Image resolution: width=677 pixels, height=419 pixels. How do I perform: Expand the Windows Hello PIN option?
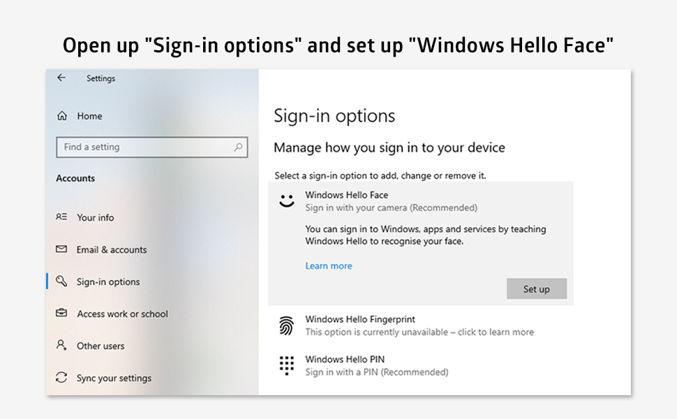point(377,365)
